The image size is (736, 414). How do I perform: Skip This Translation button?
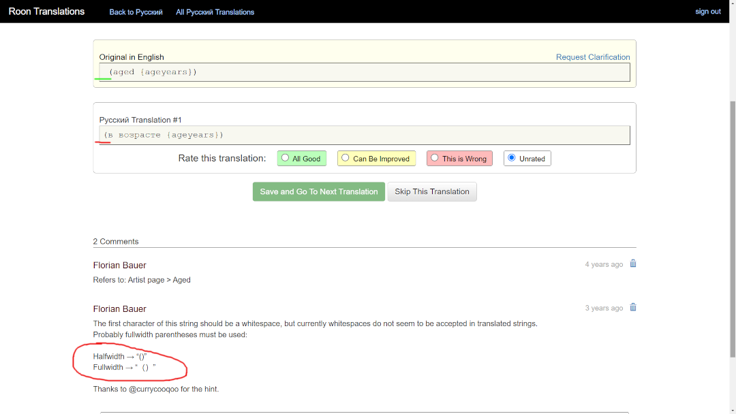click(432, 191)
